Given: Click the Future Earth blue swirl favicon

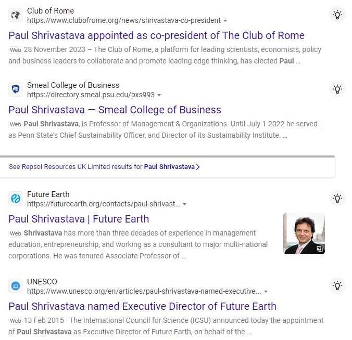Looking at the screenshot, I should (16, 199).
